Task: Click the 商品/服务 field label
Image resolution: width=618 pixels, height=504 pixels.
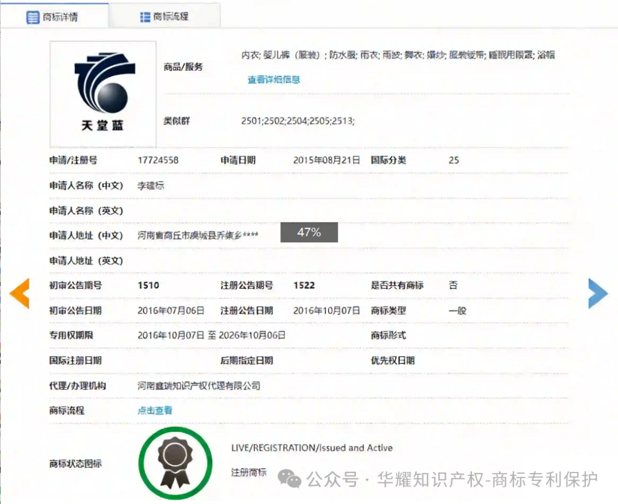Action: click(x=183, y=67)
